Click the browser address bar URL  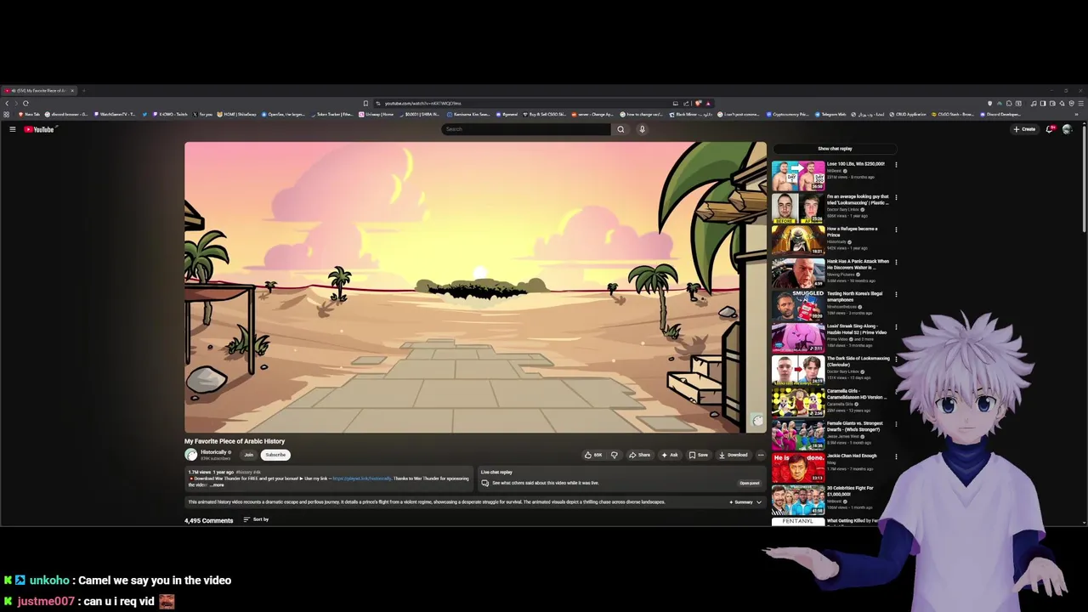(423, 103)
